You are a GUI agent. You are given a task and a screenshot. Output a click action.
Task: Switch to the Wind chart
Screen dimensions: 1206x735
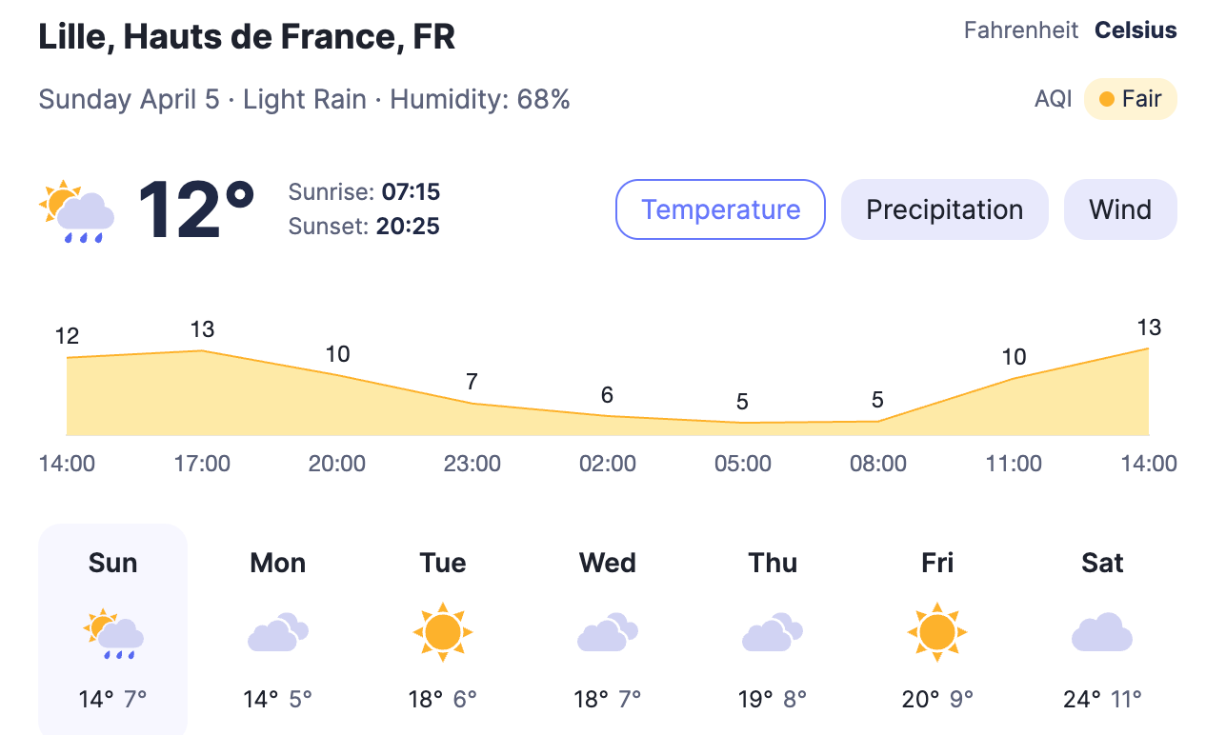coord(1120,209)
